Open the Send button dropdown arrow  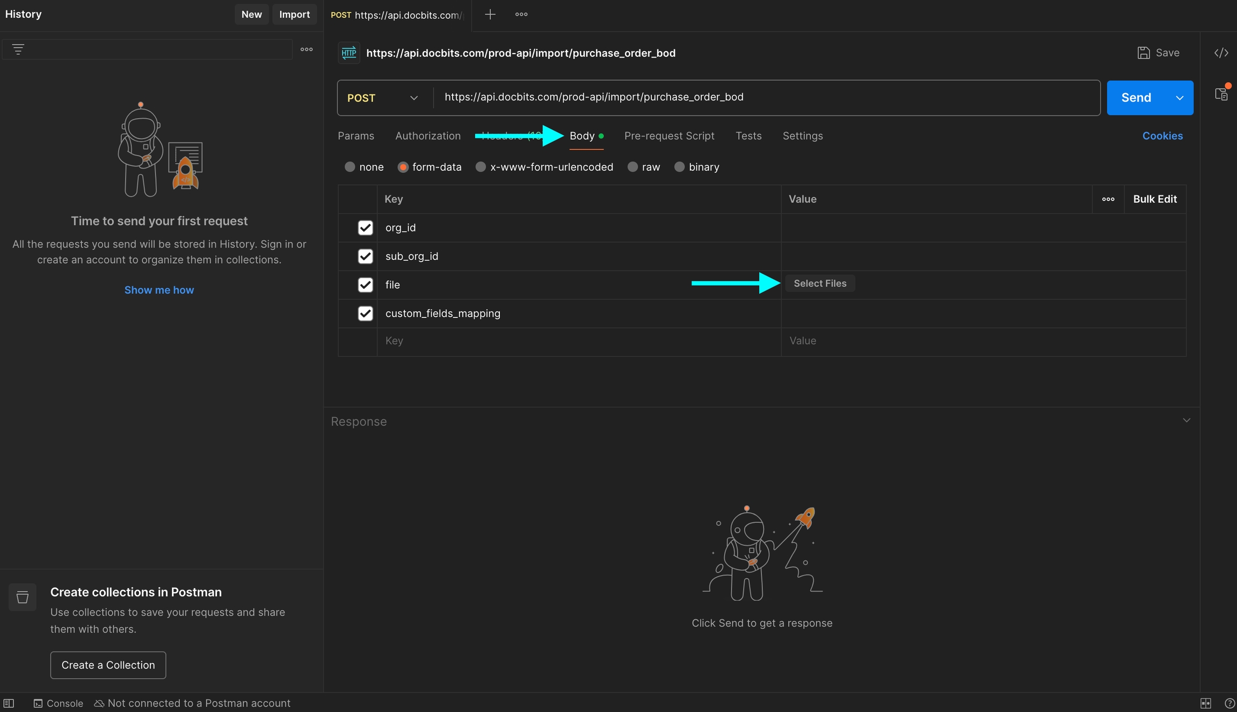point(1180,98)
